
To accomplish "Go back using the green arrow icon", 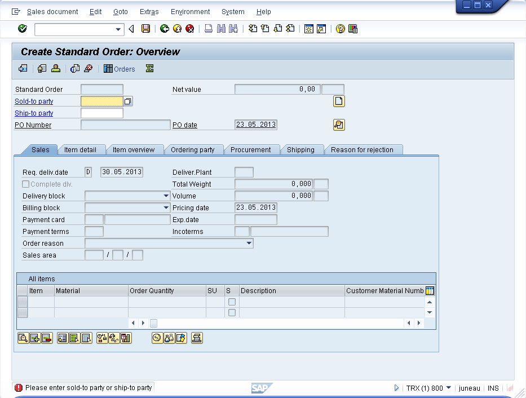I will point(165,29).
